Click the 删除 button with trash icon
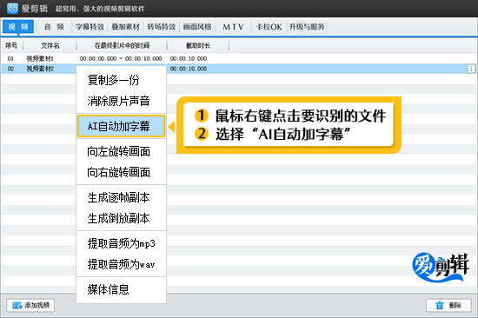Screen dimensions: 478x318 [448, 305]
